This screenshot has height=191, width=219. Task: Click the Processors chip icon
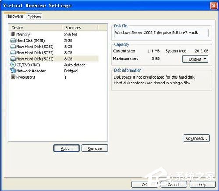point(13,77)
